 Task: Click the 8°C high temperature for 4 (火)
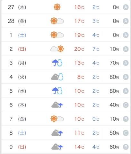click(81, 77)
